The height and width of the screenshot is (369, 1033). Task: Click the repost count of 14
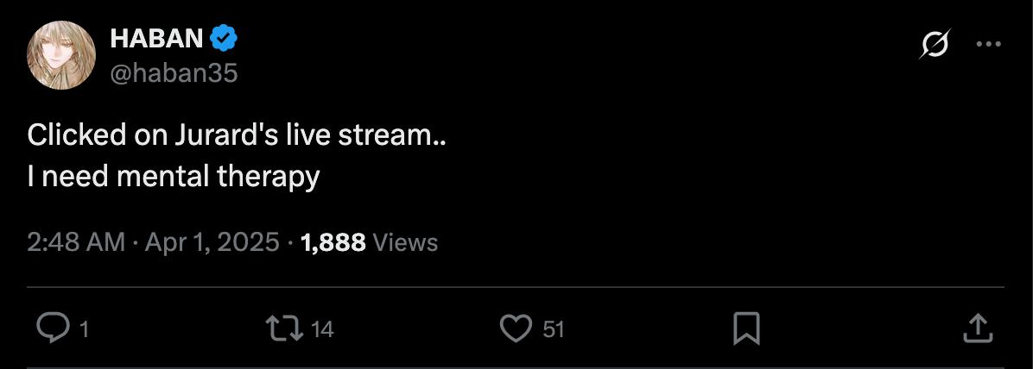(322, 328)
